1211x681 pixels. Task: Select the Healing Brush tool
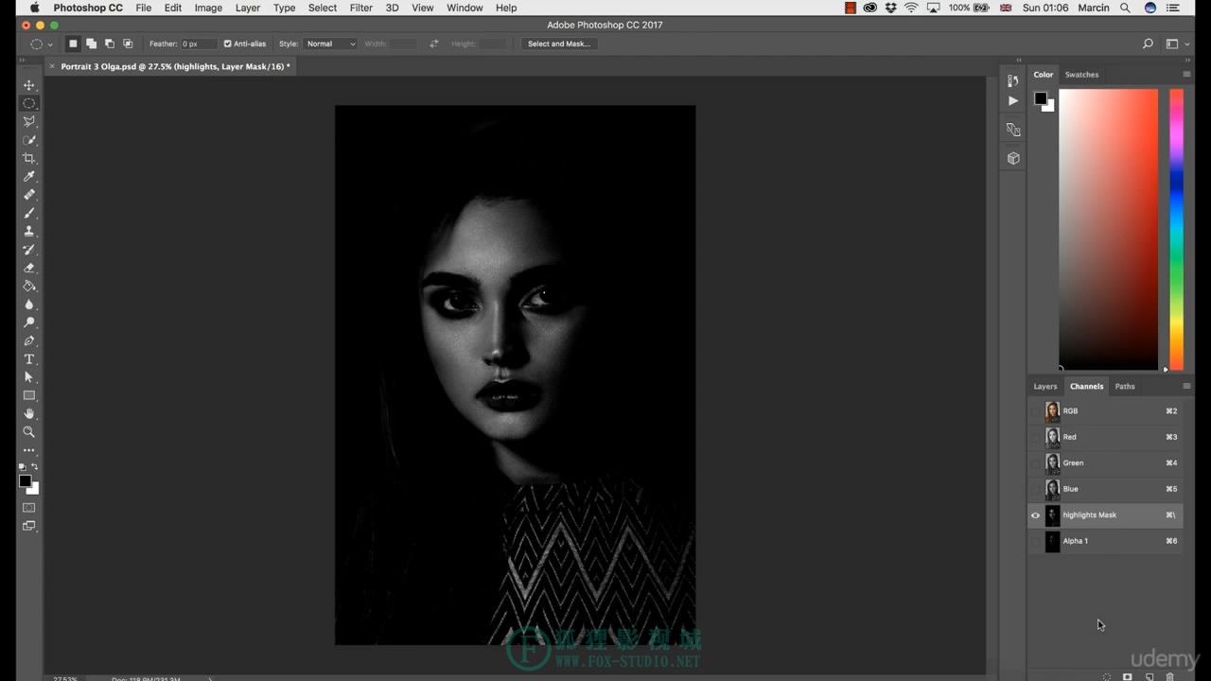coord(29,195)
